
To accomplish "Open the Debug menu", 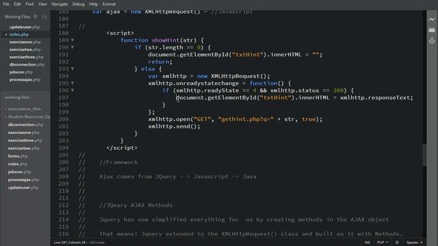I will 79,4.
